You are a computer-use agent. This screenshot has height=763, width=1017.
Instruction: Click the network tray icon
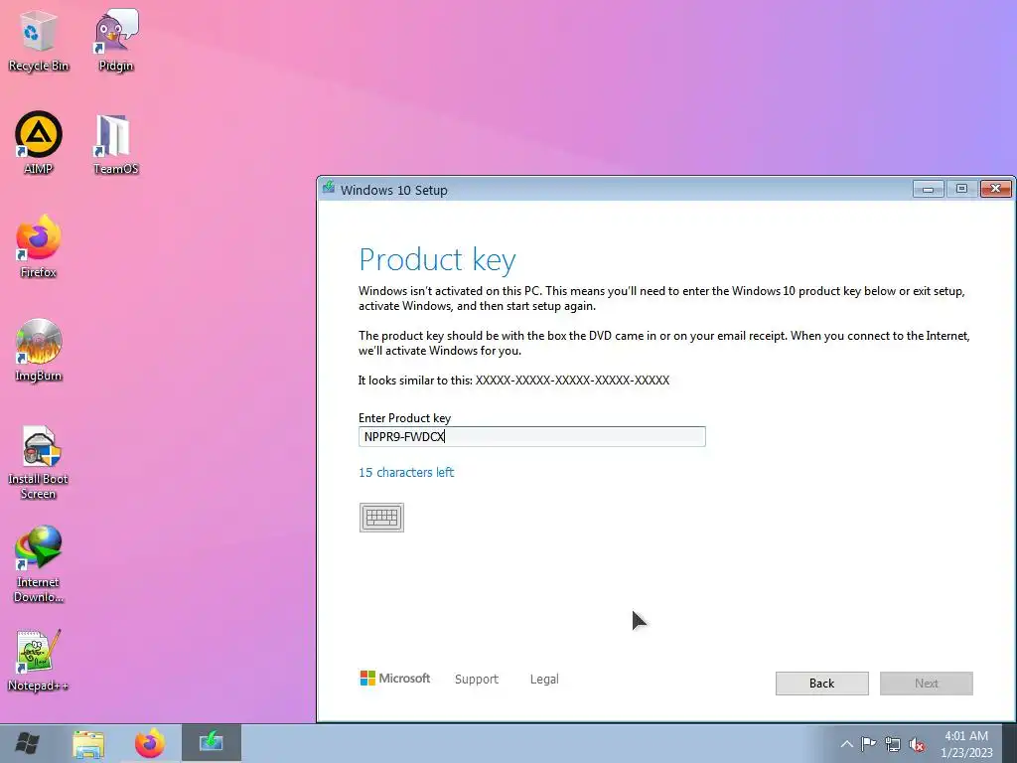click(x=893, y=744)
